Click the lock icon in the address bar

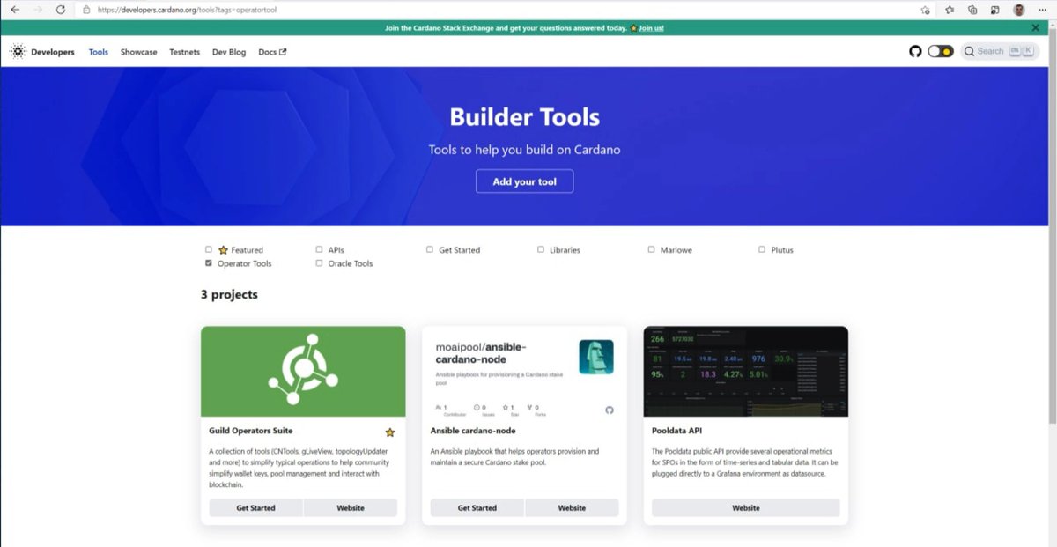point(86,10)
